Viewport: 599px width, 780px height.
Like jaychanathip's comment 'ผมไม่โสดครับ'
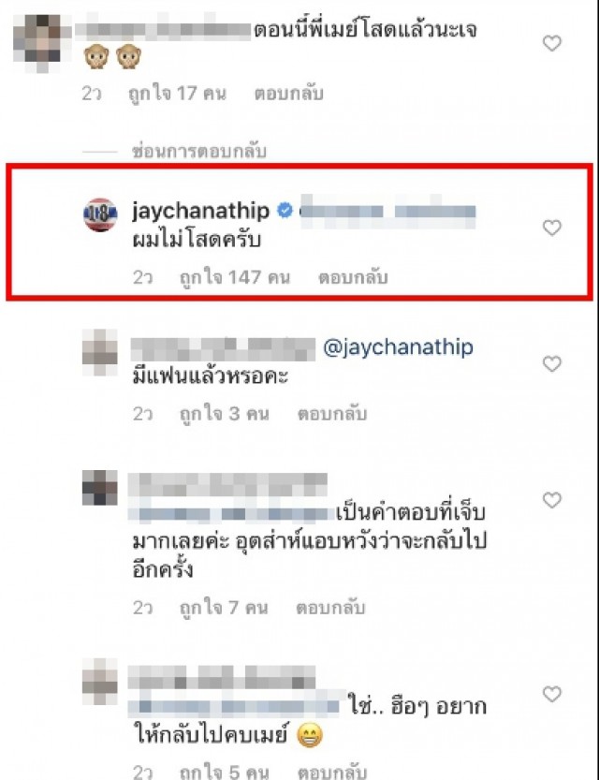pyautogui.click(x=551, y=228)
